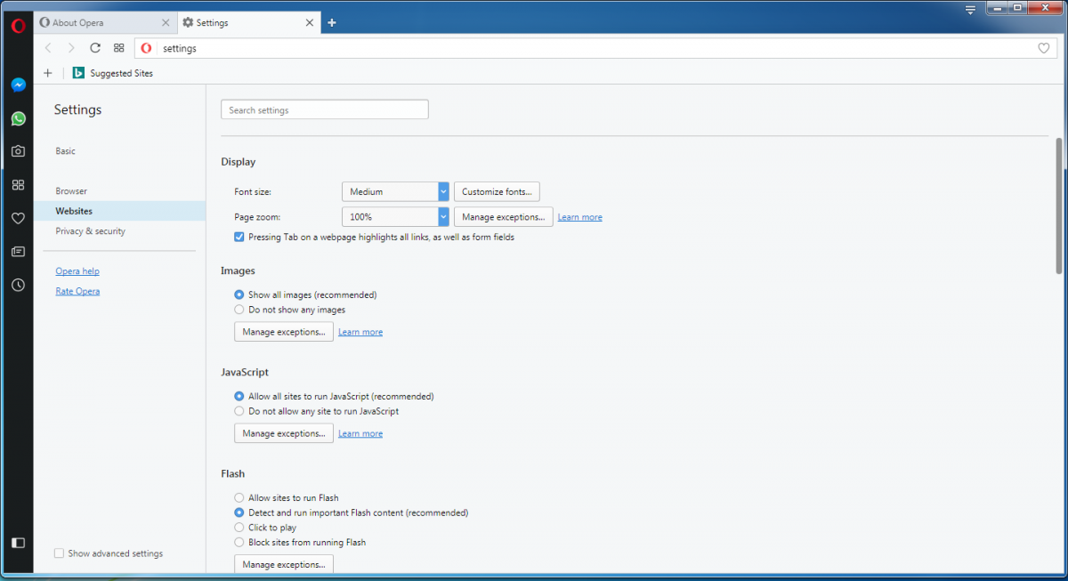Click the Snapshot camera icon
Image resolution: width=1068 pixels, height=581 pixels.
point(18,151)
